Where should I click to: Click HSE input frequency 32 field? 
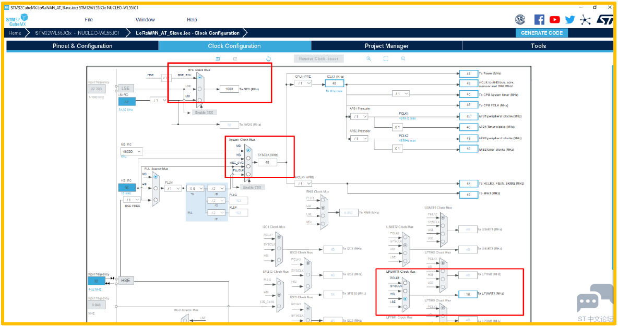click(96, 281)
